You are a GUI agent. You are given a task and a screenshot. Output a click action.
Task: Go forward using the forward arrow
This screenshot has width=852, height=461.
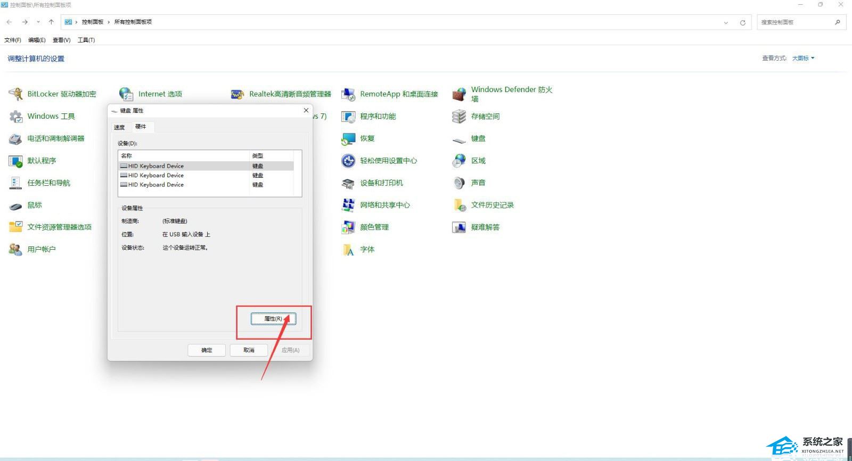coord(24,22)
